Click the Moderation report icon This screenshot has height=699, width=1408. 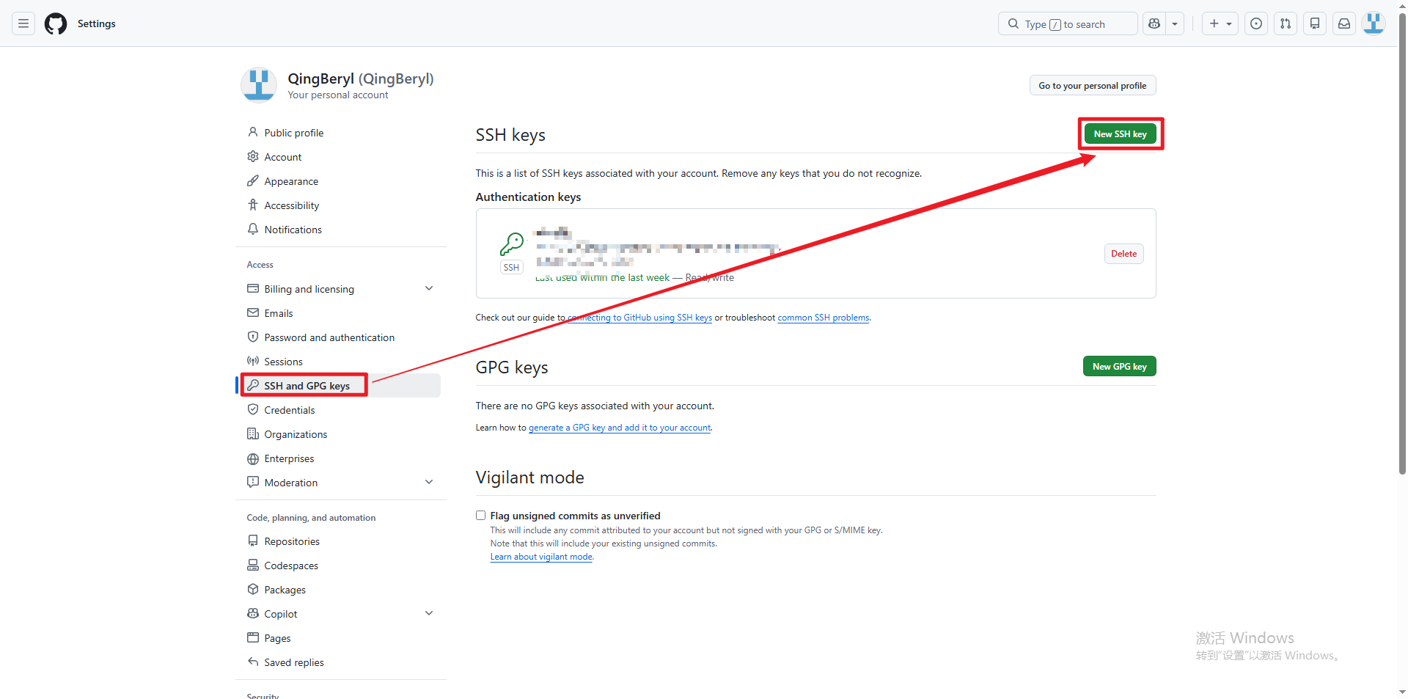253,482
